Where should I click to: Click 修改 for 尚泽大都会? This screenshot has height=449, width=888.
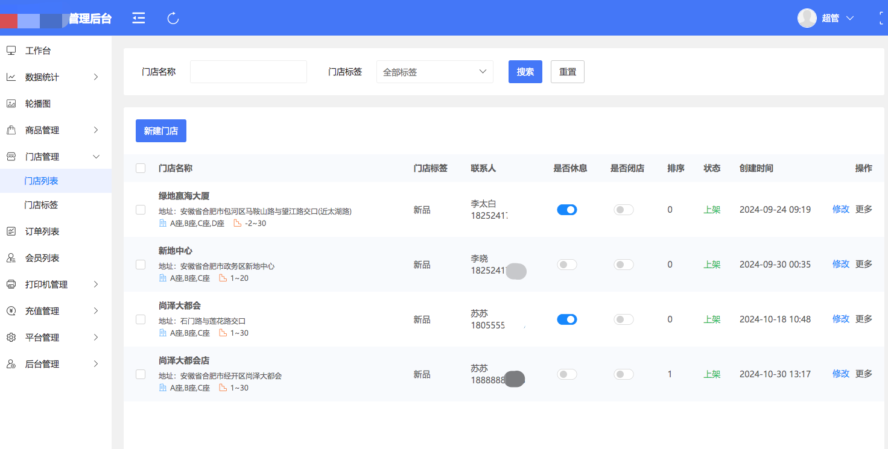[x=840, y=319]
